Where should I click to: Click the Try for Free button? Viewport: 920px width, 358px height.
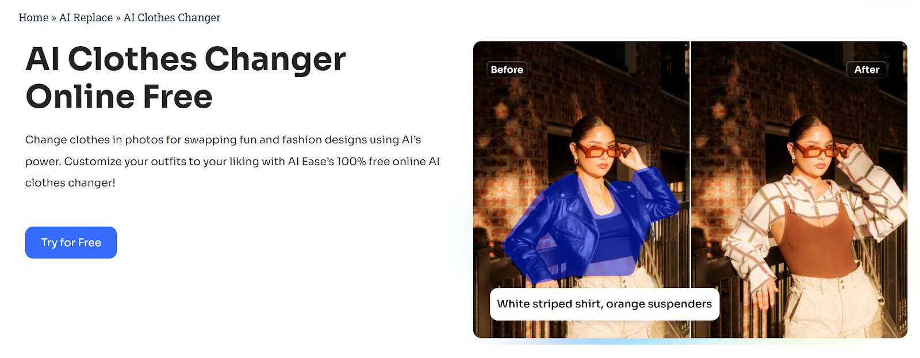click(x=71, y=242)
